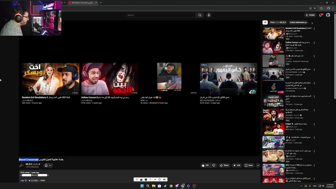The height and width of the screenshot is (189, 336).
Task: Open the Chrome profile avatar
Action: pyautogui.click(x=328, y=8)
